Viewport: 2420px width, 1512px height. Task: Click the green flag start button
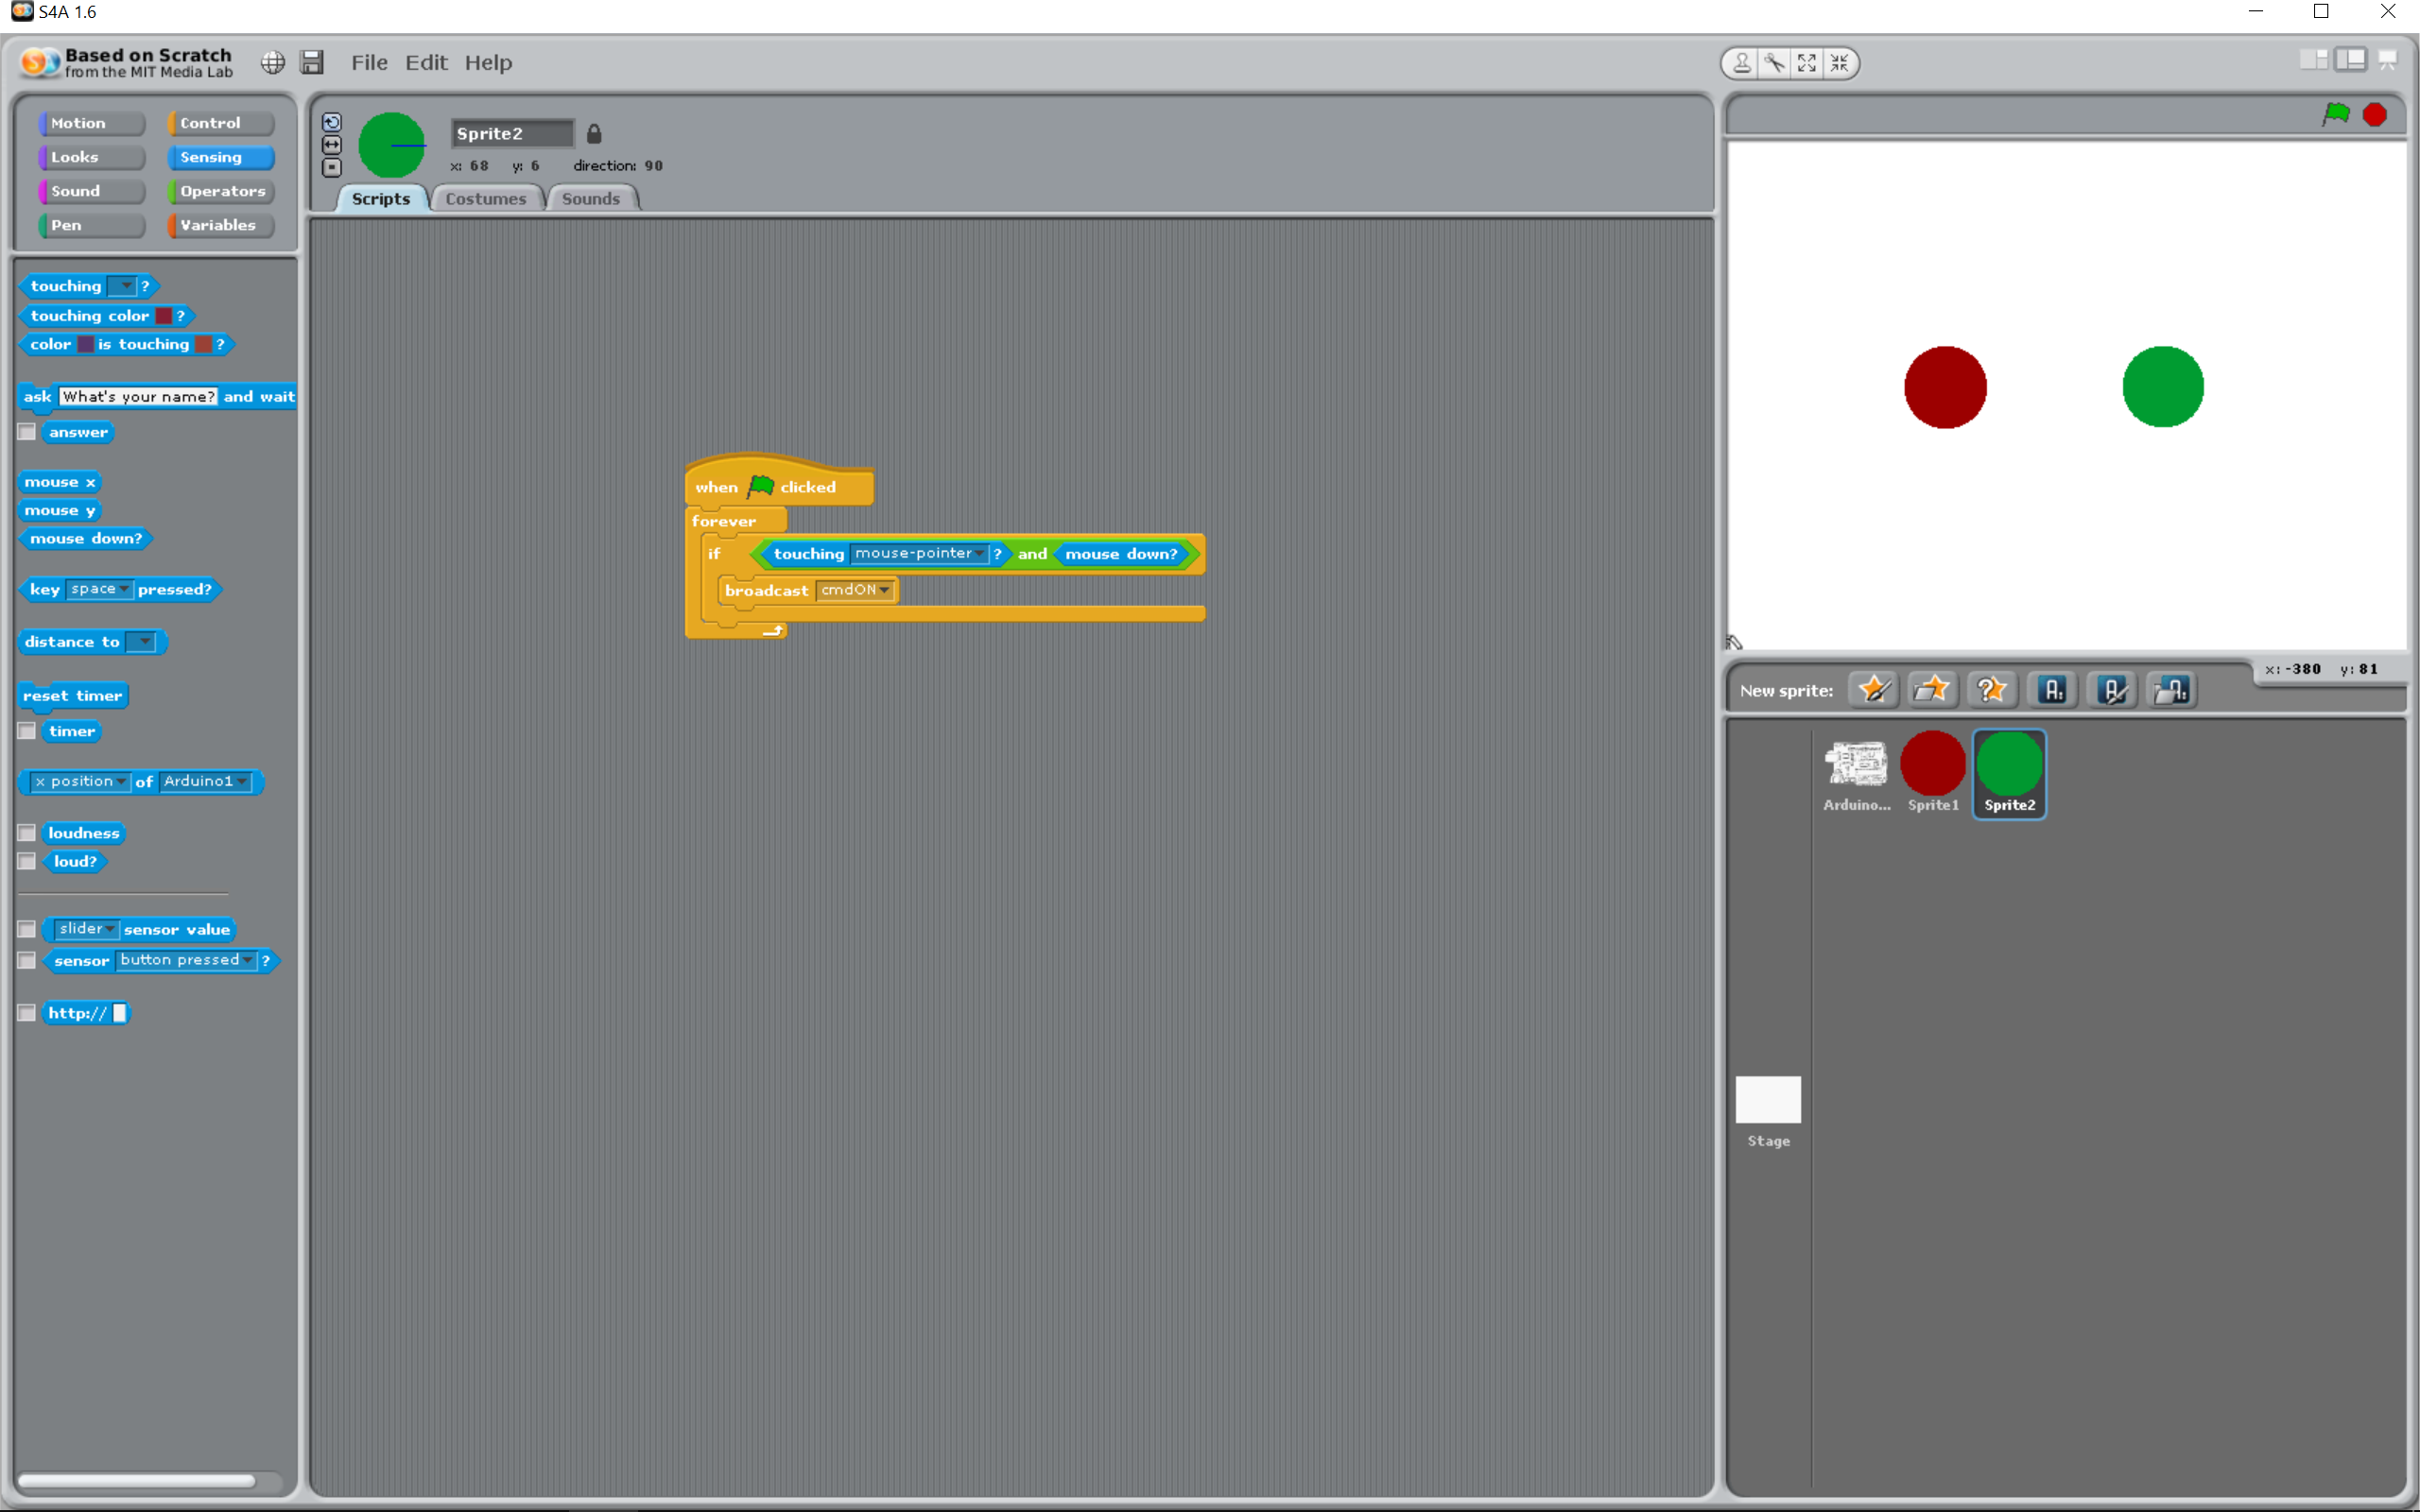click(x=2336, y=114)
